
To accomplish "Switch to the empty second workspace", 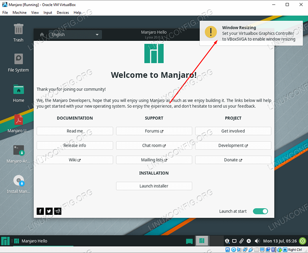I will click(216, 241).
